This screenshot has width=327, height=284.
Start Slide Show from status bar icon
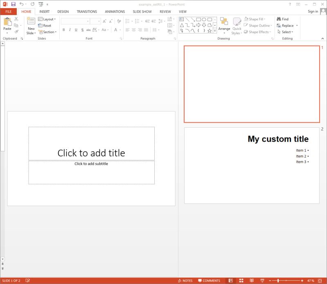(262, 281)
